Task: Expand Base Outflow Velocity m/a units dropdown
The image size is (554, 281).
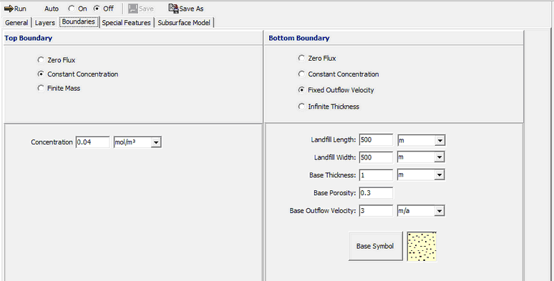Action: click(439, 211)
